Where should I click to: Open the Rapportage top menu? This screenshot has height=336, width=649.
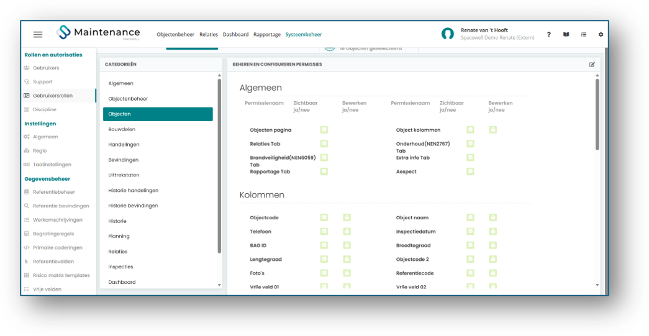click(x=267, y=35)
